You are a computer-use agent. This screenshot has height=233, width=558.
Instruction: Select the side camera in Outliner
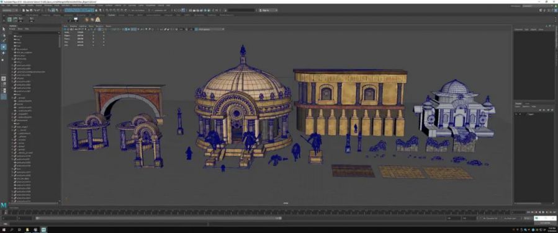tap(18, 46)
